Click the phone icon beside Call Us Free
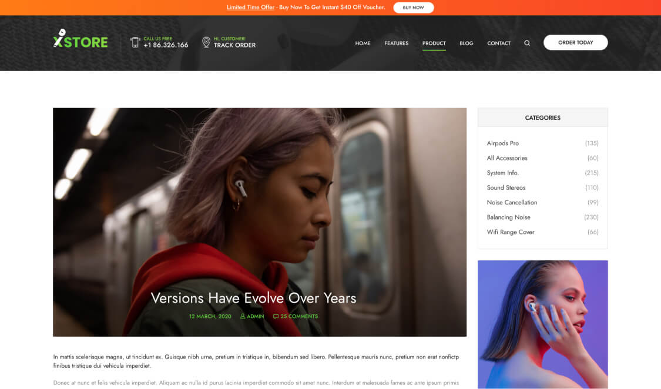The width and height of the screenshot is (661, 389). [x=135, y=42]
